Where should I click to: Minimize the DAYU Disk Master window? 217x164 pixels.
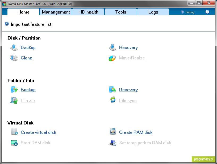coord(192,3)
